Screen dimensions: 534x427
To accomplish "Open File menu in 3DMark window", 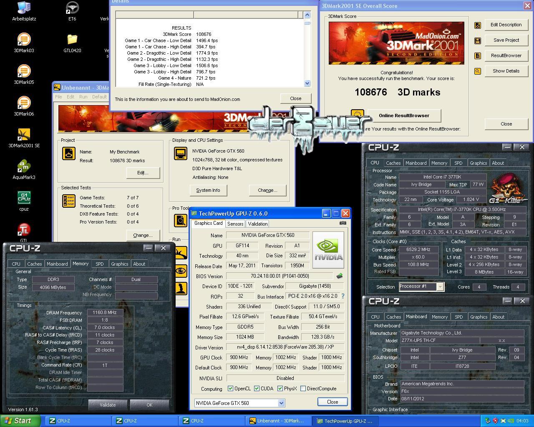I will [x=59, y=97].
